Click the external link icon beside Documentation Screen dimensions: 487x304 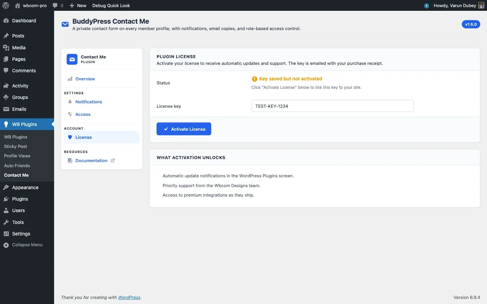(x=113, y=160)
